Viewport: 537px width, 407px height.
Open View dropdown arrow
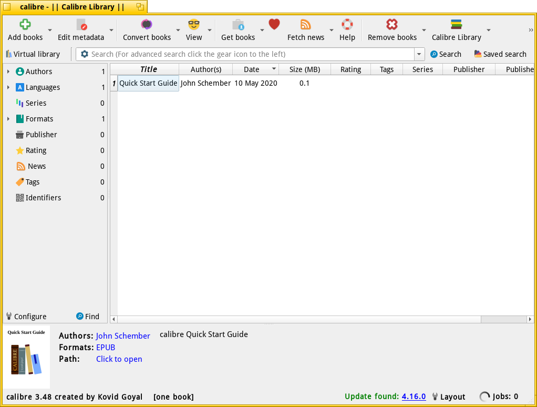click(210, 30)
